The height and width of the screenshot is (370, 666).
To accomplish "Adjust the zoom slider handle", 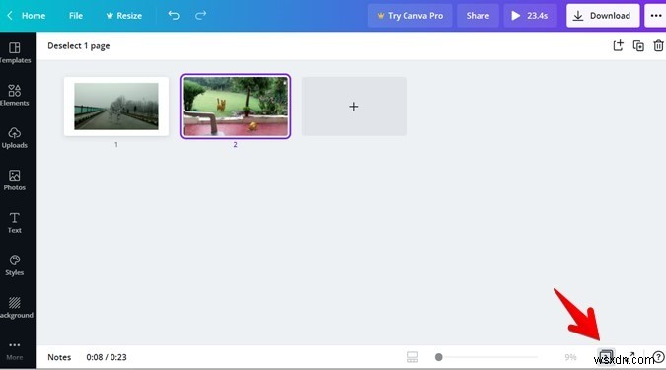I will tap(439, 357).
